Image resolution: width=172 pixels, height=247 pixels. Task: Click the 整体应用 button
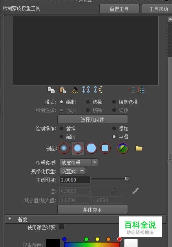click(x=93, y=209)
